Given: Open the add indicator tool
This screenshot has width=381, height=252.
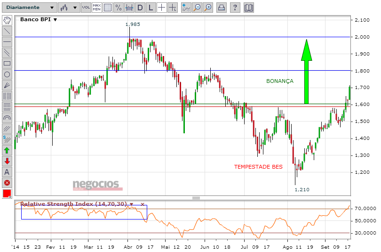Looking at the screenshot, I should 186,8.
